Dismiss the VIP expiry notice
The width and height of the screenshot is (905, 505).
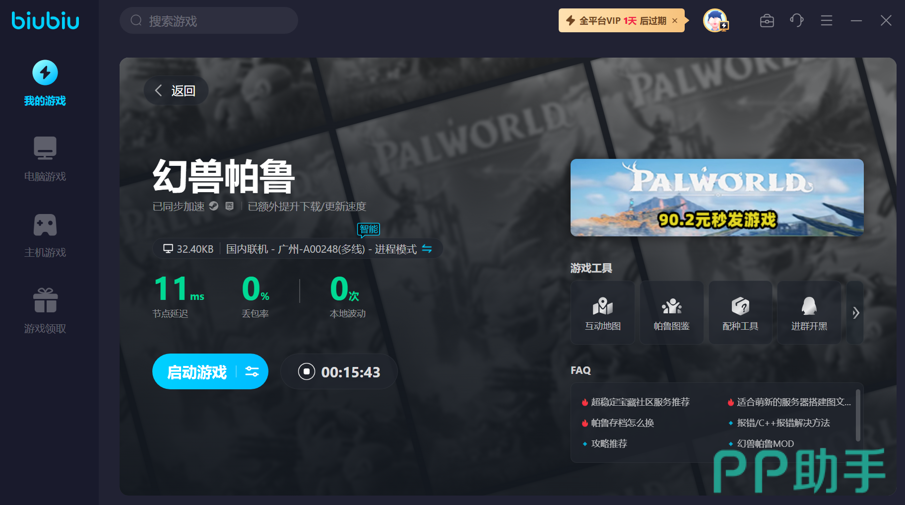click(675, 21)
